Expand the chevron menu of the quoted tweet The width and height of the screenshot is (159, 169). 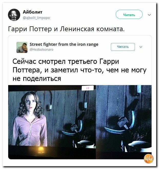coord(141,47)
